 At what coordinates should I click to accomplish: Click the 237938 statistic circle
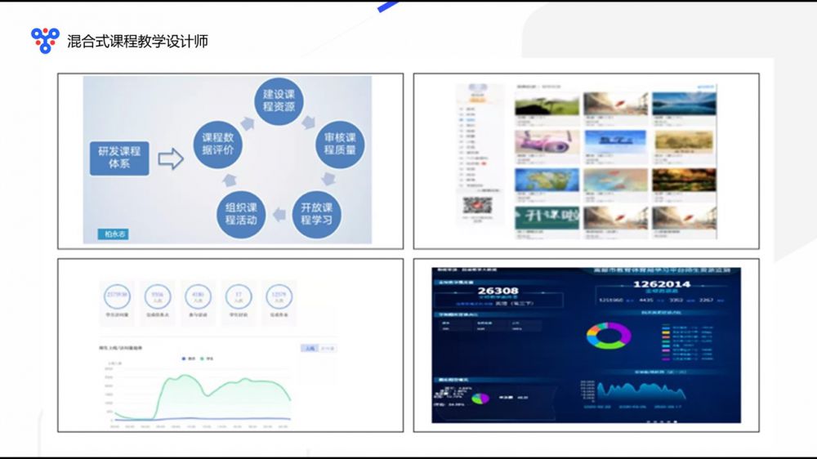click(x=118, y=296)
